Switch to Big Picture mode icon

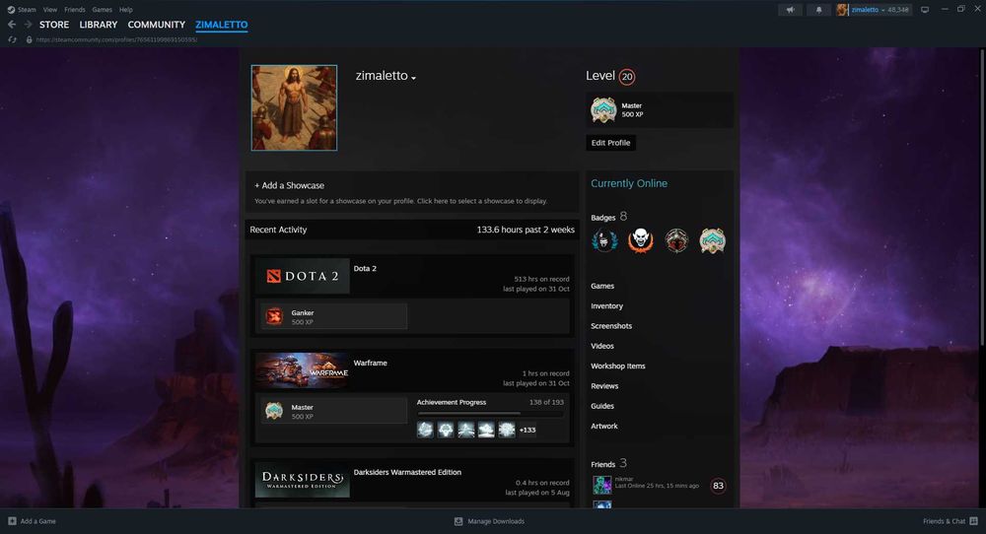[925, 10]
